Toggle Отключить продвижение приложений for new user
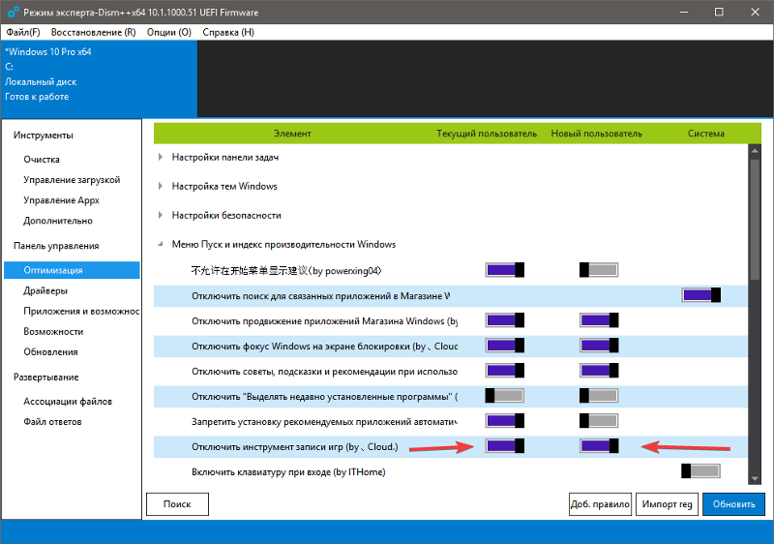The width and height of the screenshot is (774, 544). pyautogui.click(x=599, y=320)
